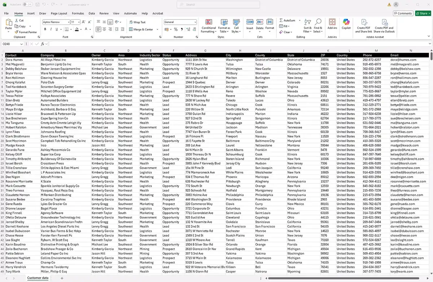
Task: Switch to the Formulas tab
Action: tap(78, 13)
